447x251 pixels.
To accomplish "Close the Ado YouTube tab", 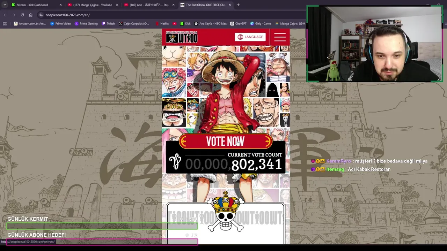I will (x=173, y=5).
